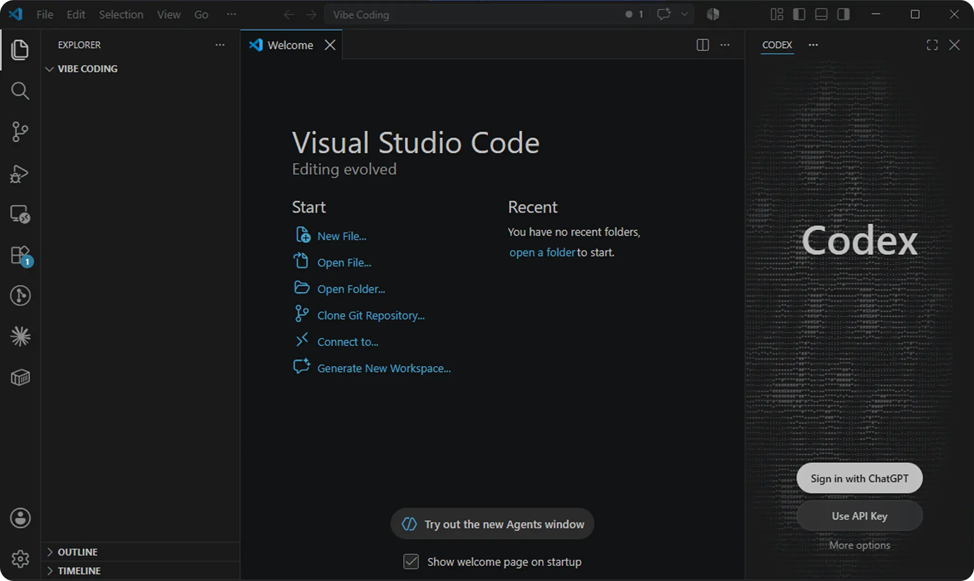Click More options in Codex panel
Viewport: 974px width, 581px height.
click(x=860, y=545)
